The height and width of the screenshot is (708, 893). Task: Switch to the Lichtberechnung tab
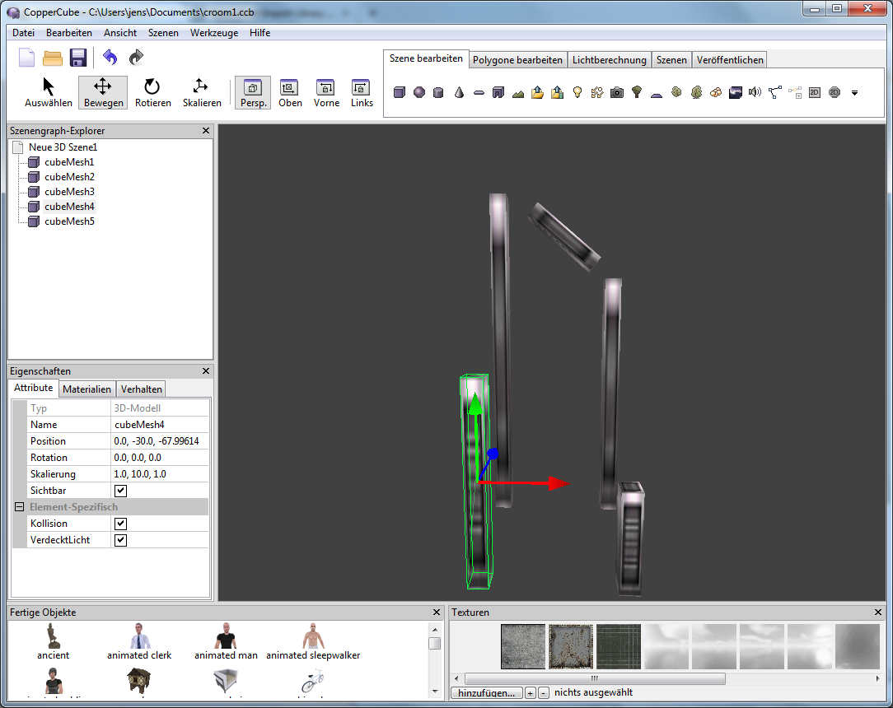click(609, 60)
